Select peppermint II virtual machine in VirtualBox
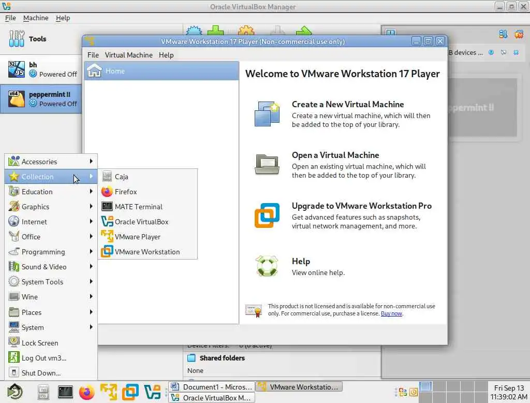The image size is (530, 403). (40, 99)
